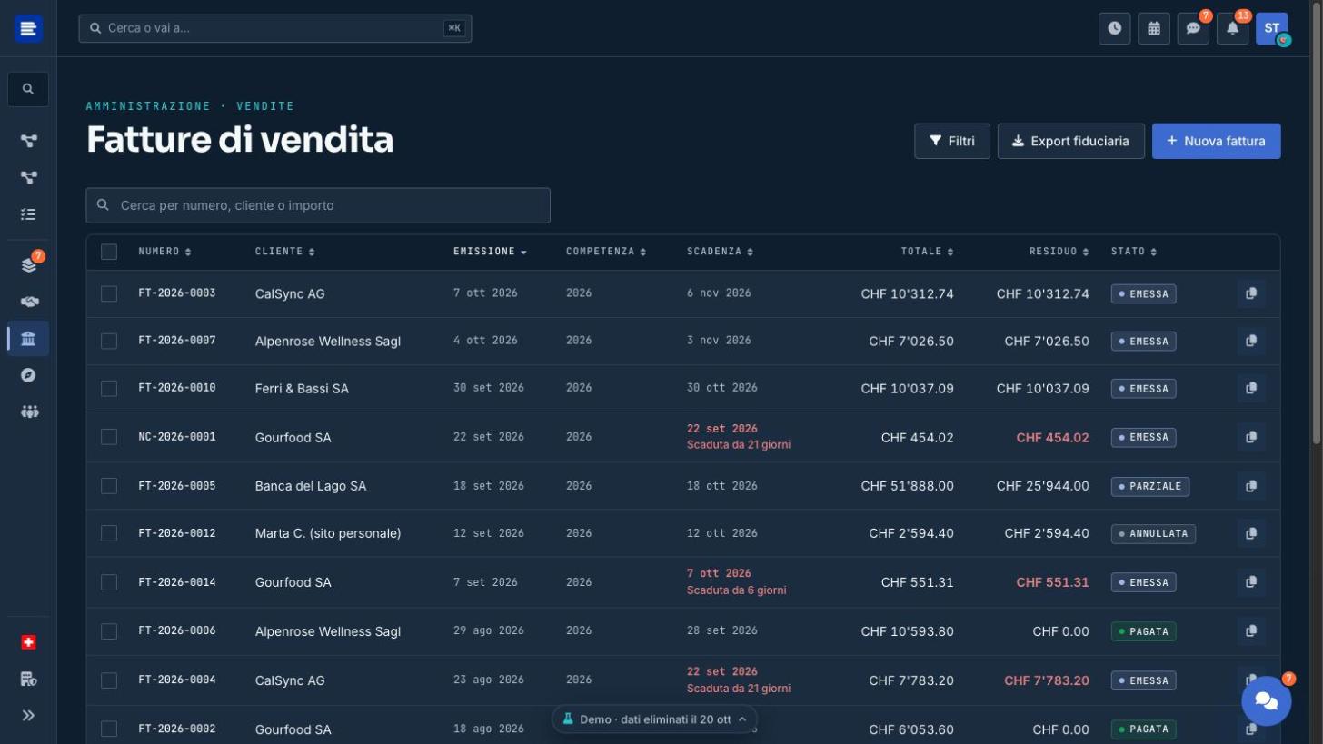
Task: Click the invoice search field by numero or cliente
Action: tap(318, 205)
